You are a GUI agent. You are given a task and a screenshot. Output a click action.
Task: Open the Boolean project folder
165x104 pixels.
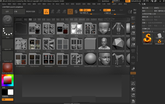tap(35, 28)
